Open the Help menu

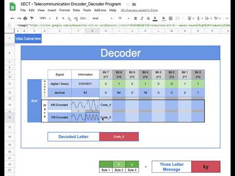point(113,10)
